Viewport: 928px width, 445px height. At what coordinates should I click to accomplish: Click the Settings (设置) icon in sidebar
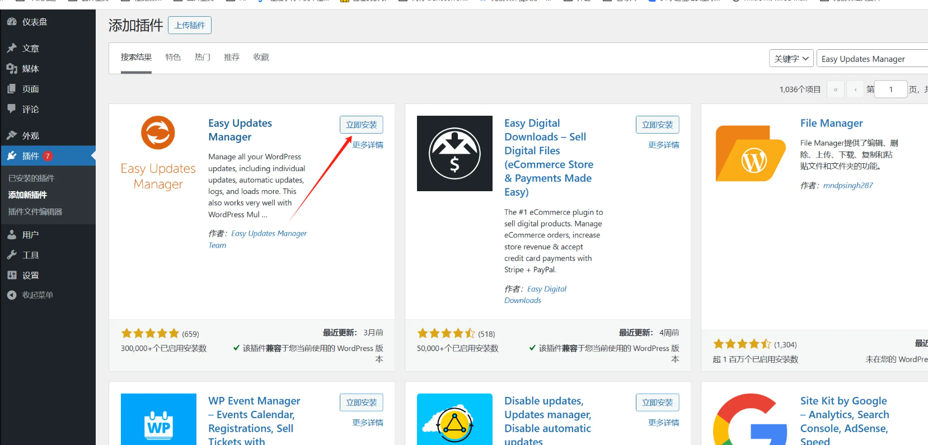tap(12, 275)
